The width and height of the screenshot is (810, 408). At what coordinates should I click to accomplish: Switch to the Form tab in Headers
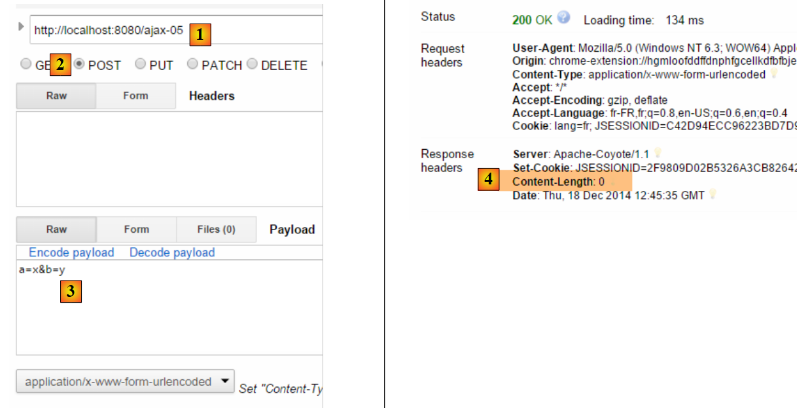[x=135, y=95]
